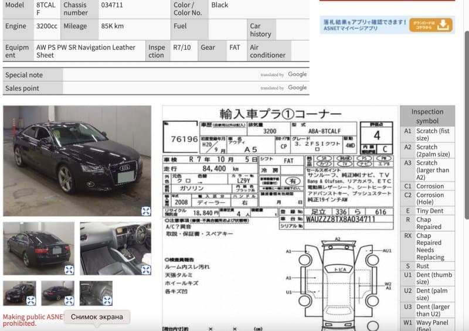Viewport: 469px width, 331px height.
Task: Click the auction grade 4 box
Action: pyautogui.click(x=377, y=135)
